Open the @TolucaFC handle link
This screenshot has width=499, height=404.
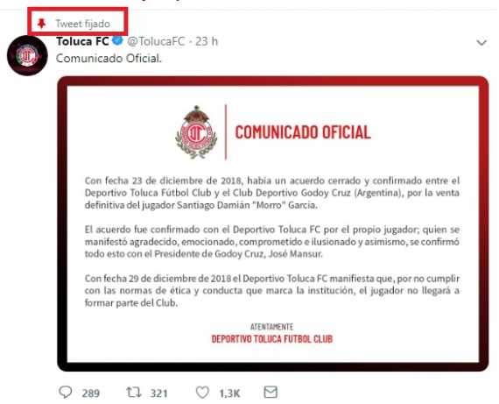(156, 41)
